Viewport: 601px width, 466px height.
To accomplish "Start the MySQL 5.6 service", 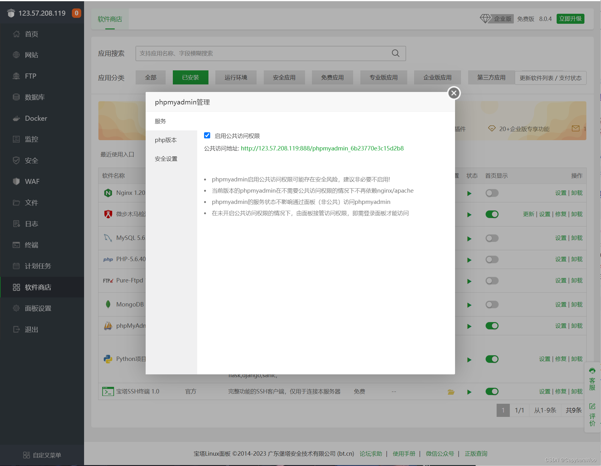I will pos(469,238).
